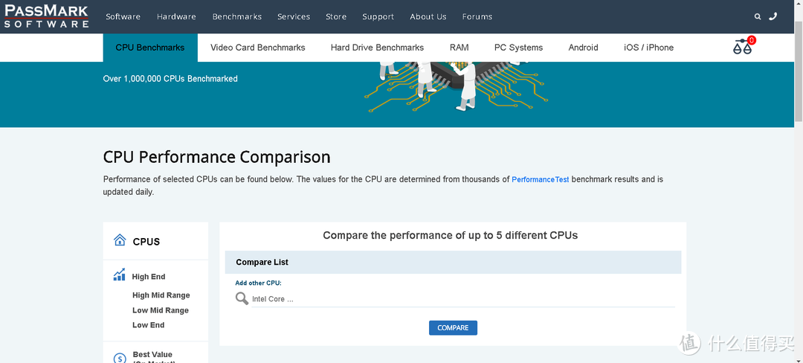
Task: Open the Benchmarks menu
Action: (x=237, y=16)
